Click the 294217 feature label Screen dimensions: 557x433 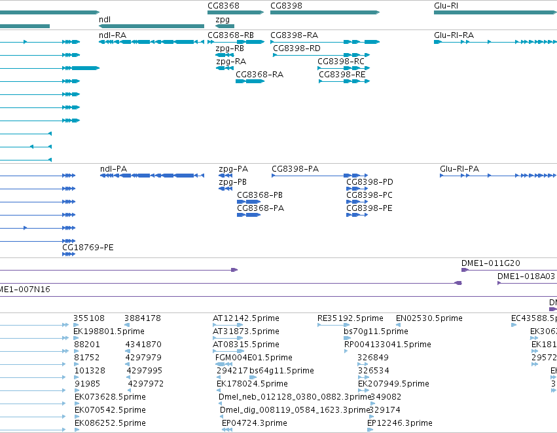(232, 371)
